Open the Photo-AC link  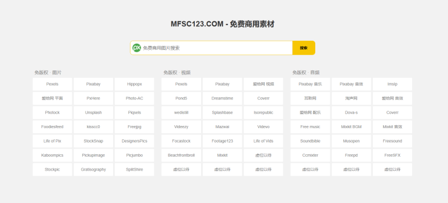(x=134, y=98)
